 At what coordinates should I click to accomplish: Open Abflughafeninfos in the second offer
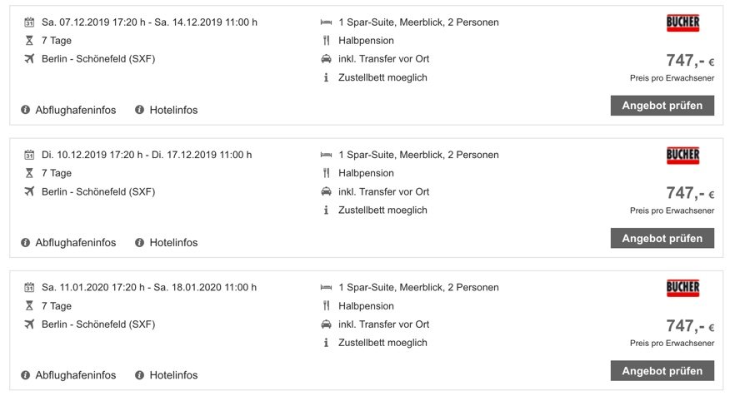click(x=68, y=242)
